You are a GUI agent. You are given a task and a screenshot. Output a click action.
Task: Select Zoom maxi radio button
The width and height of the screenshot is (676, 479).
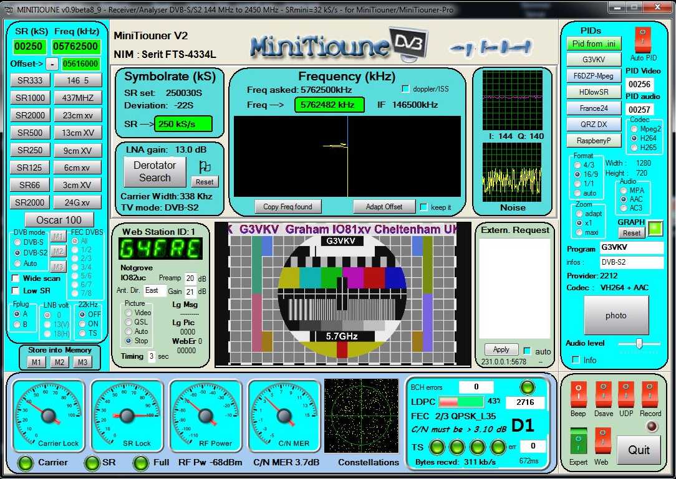(x=579, y=232)
